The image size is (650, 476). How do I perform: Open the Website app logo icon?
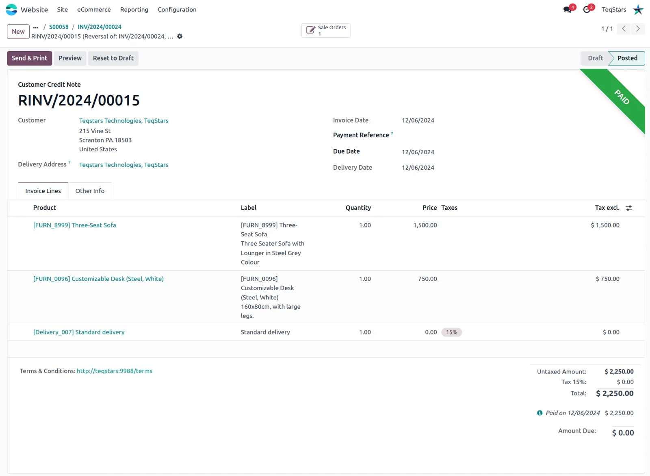(11, 9)
